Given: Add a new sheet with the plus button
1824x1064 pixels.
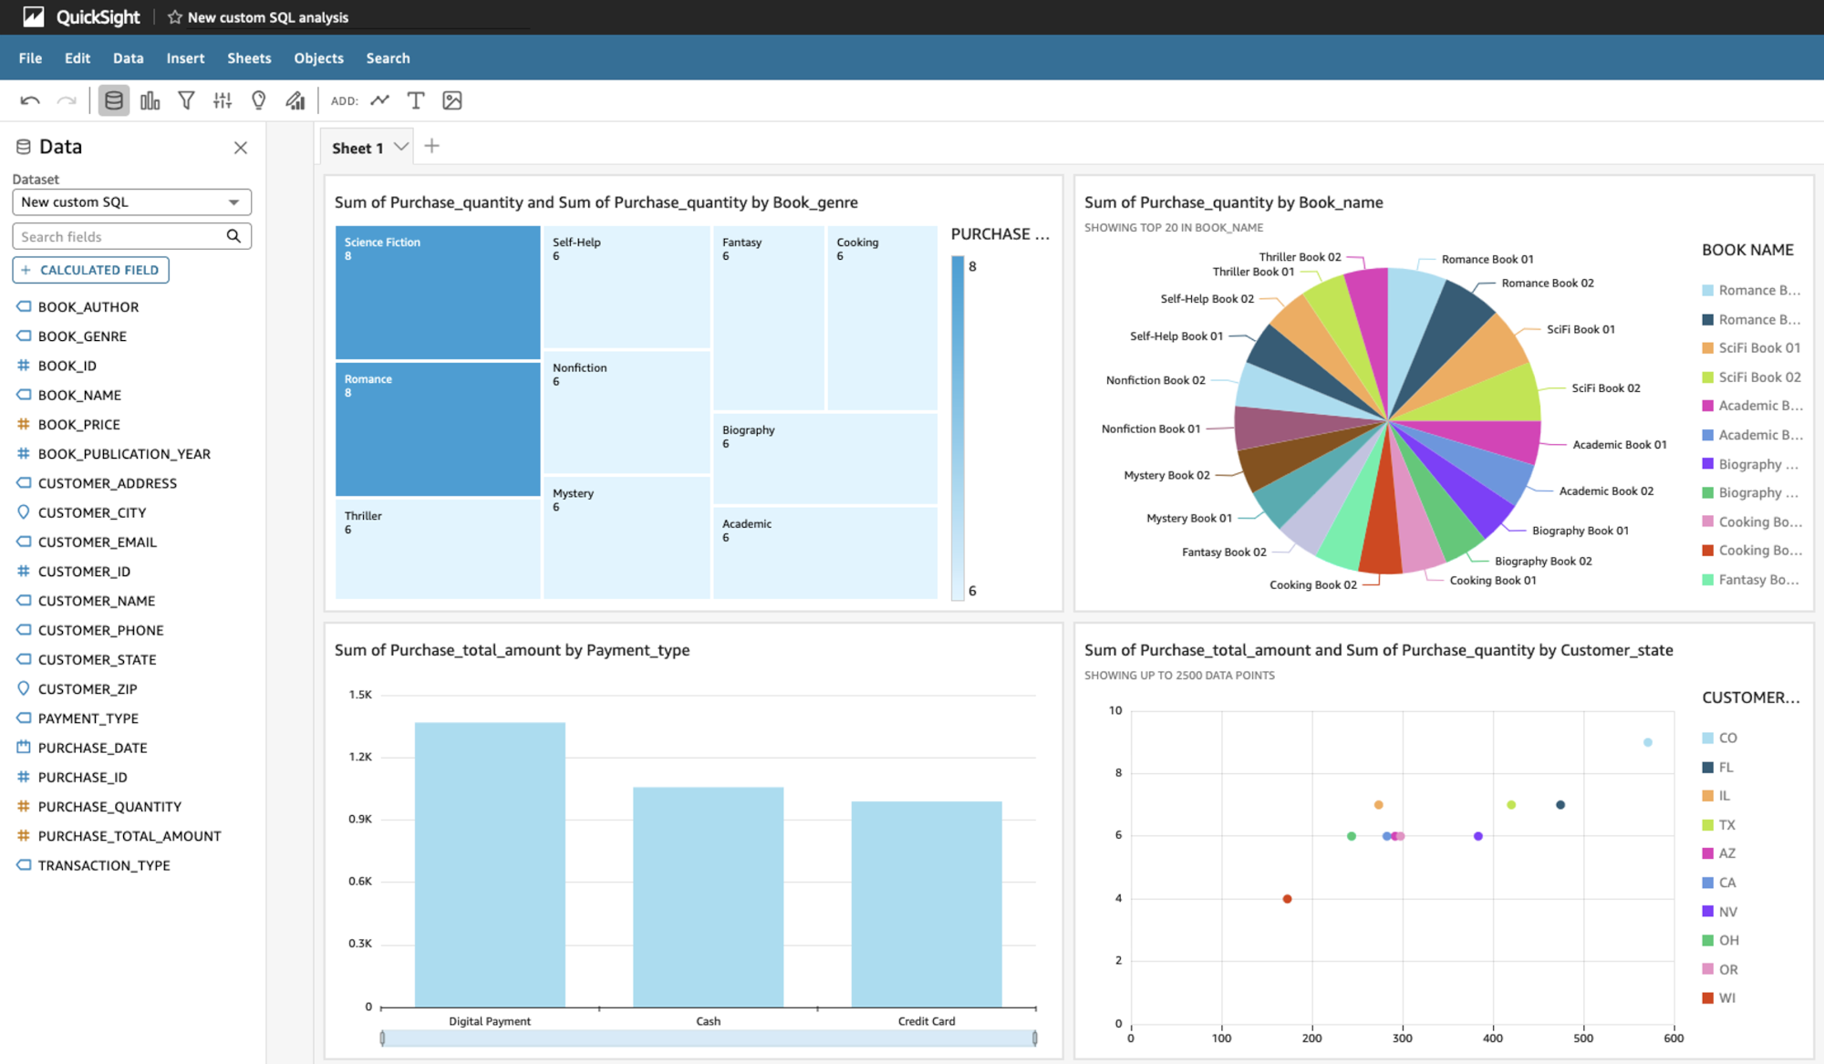Looking at the screenshot, I should coord(431,146).
